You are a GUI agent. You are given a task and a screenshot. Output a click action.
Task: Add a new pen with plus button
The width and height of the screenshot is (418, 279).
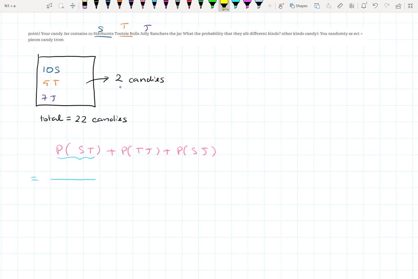[x=270, y=6]
